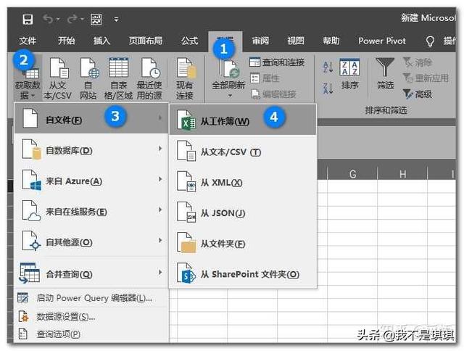464x351 pixels.
Task: Switch to the 视图 ribbon tab
Action: click(296, 41)
